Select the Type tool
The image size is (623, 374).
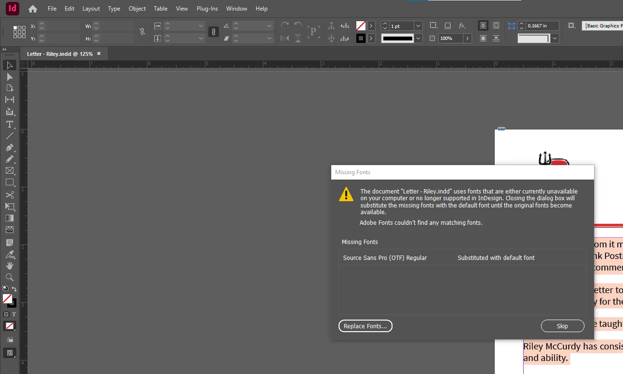[x=10, y=124]
